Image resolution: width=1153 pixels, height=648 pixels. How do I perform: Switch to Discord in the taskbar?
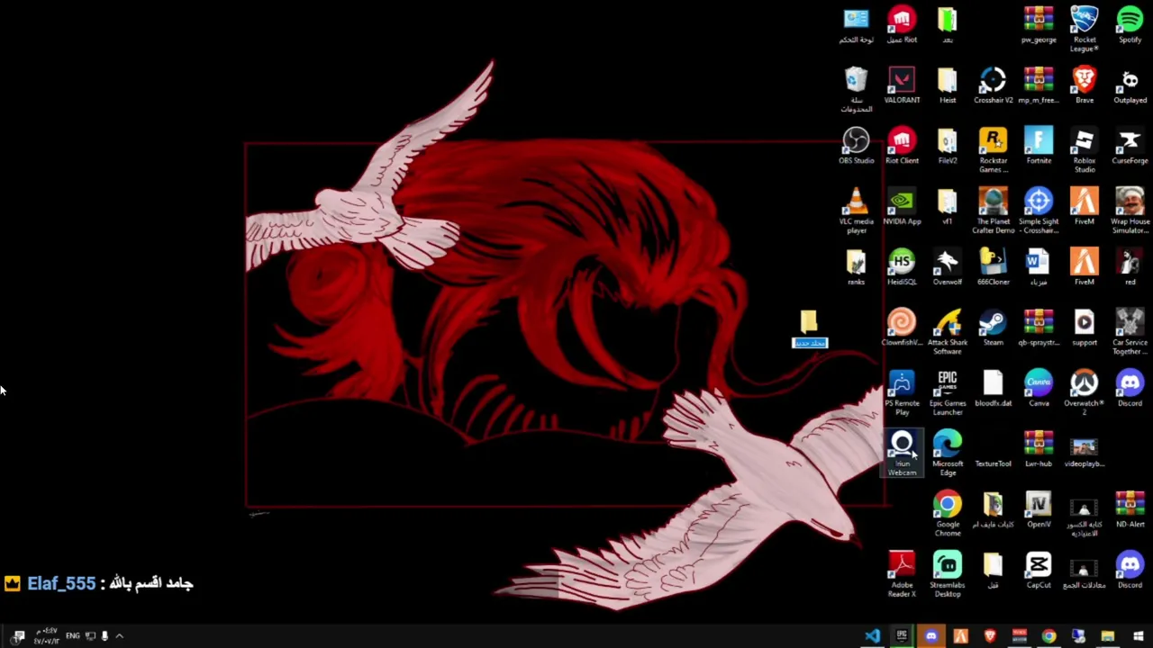click(x=931, y=636)
